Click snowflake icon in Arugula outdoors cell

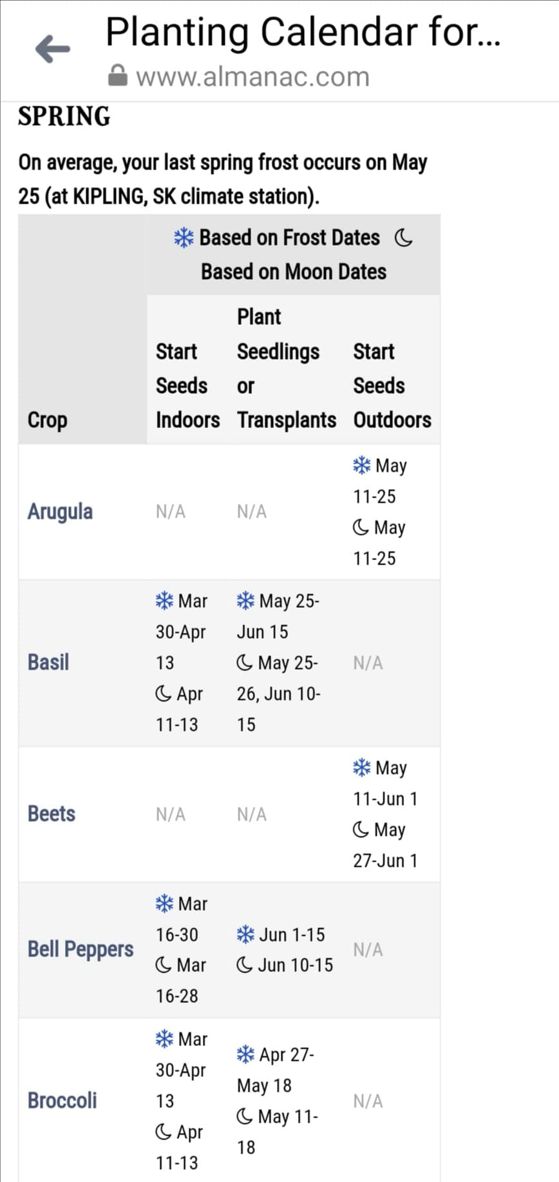pyautogui.click(x=362, y=465)
